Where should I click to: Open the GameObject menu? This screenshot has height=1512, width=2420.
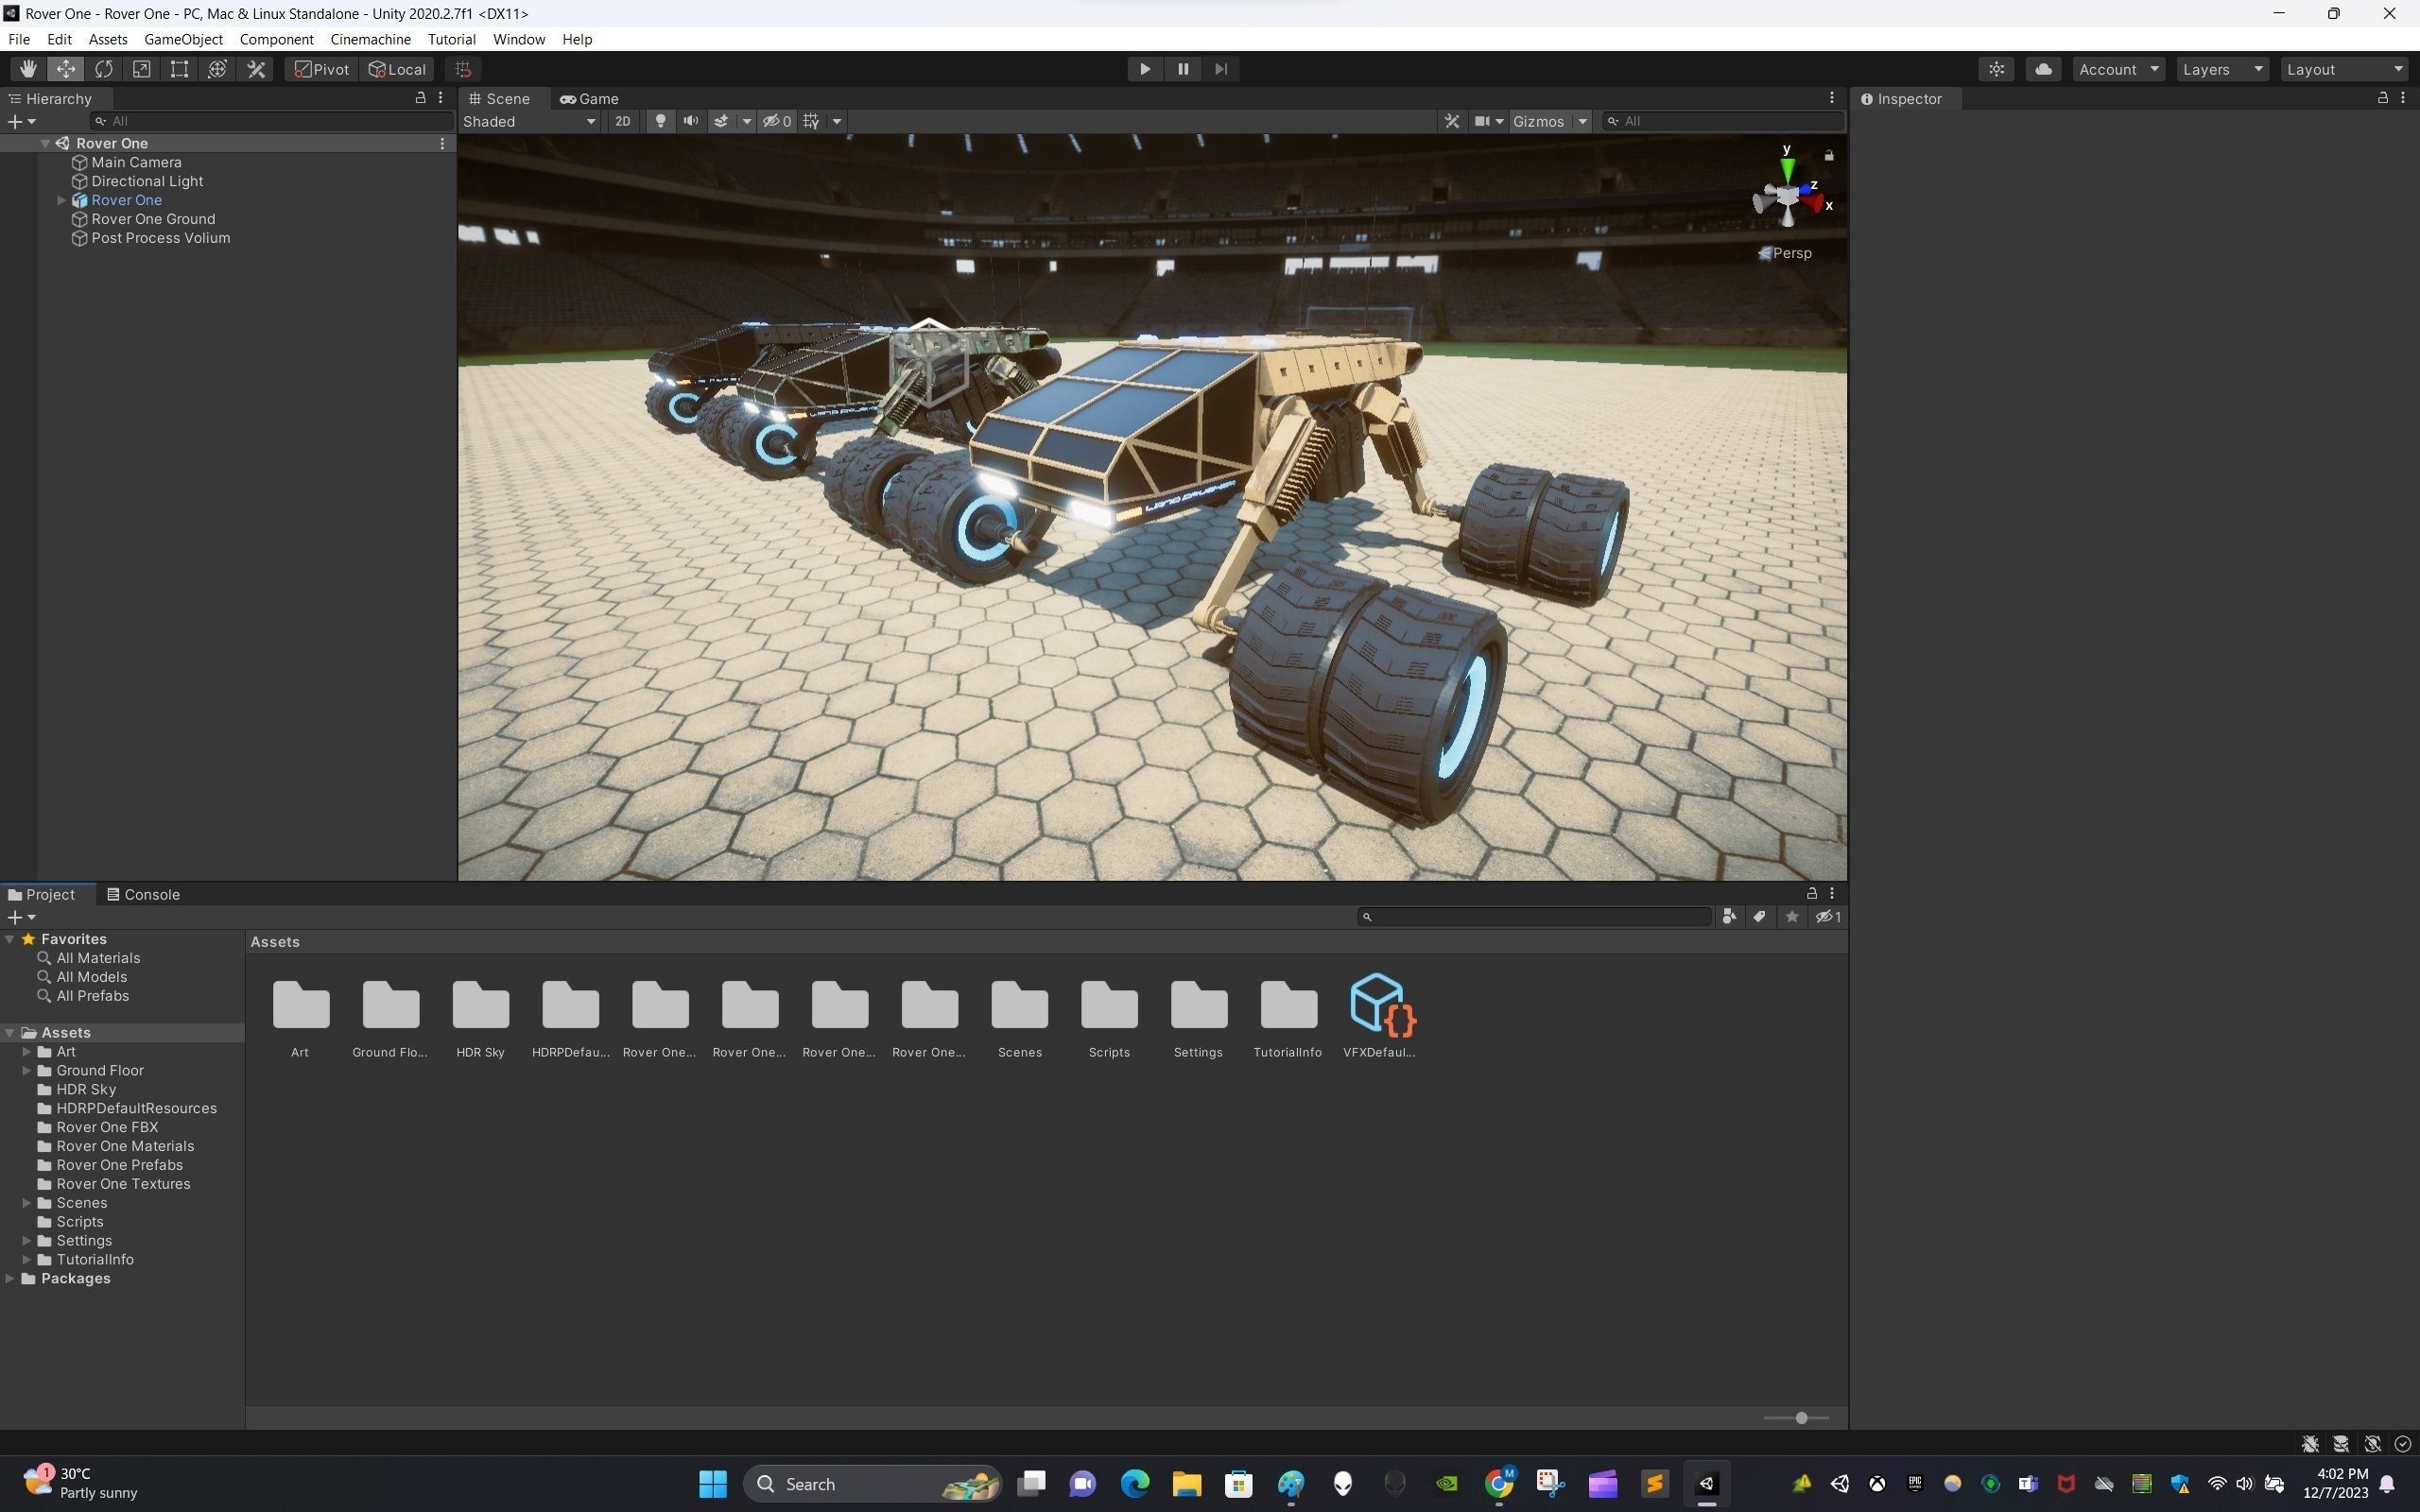coord(183,39)
